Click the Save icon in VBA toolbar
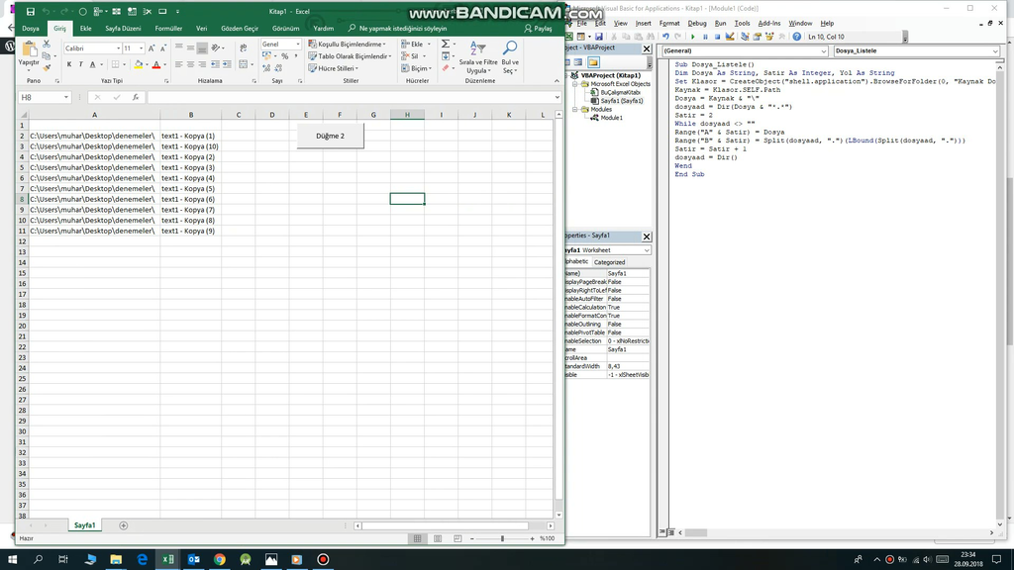Viewport: 1014px width, 570px height. [599, 37]
